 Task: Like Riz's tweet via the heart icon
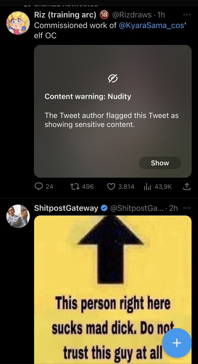pos(111,186)
